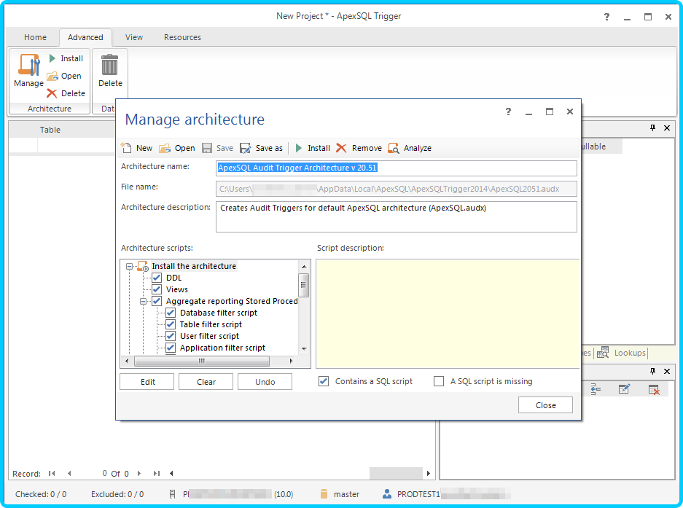Click the Lookups tab icon
The height and width of the screenshot is (508, 683).
[x=604, y=353]
